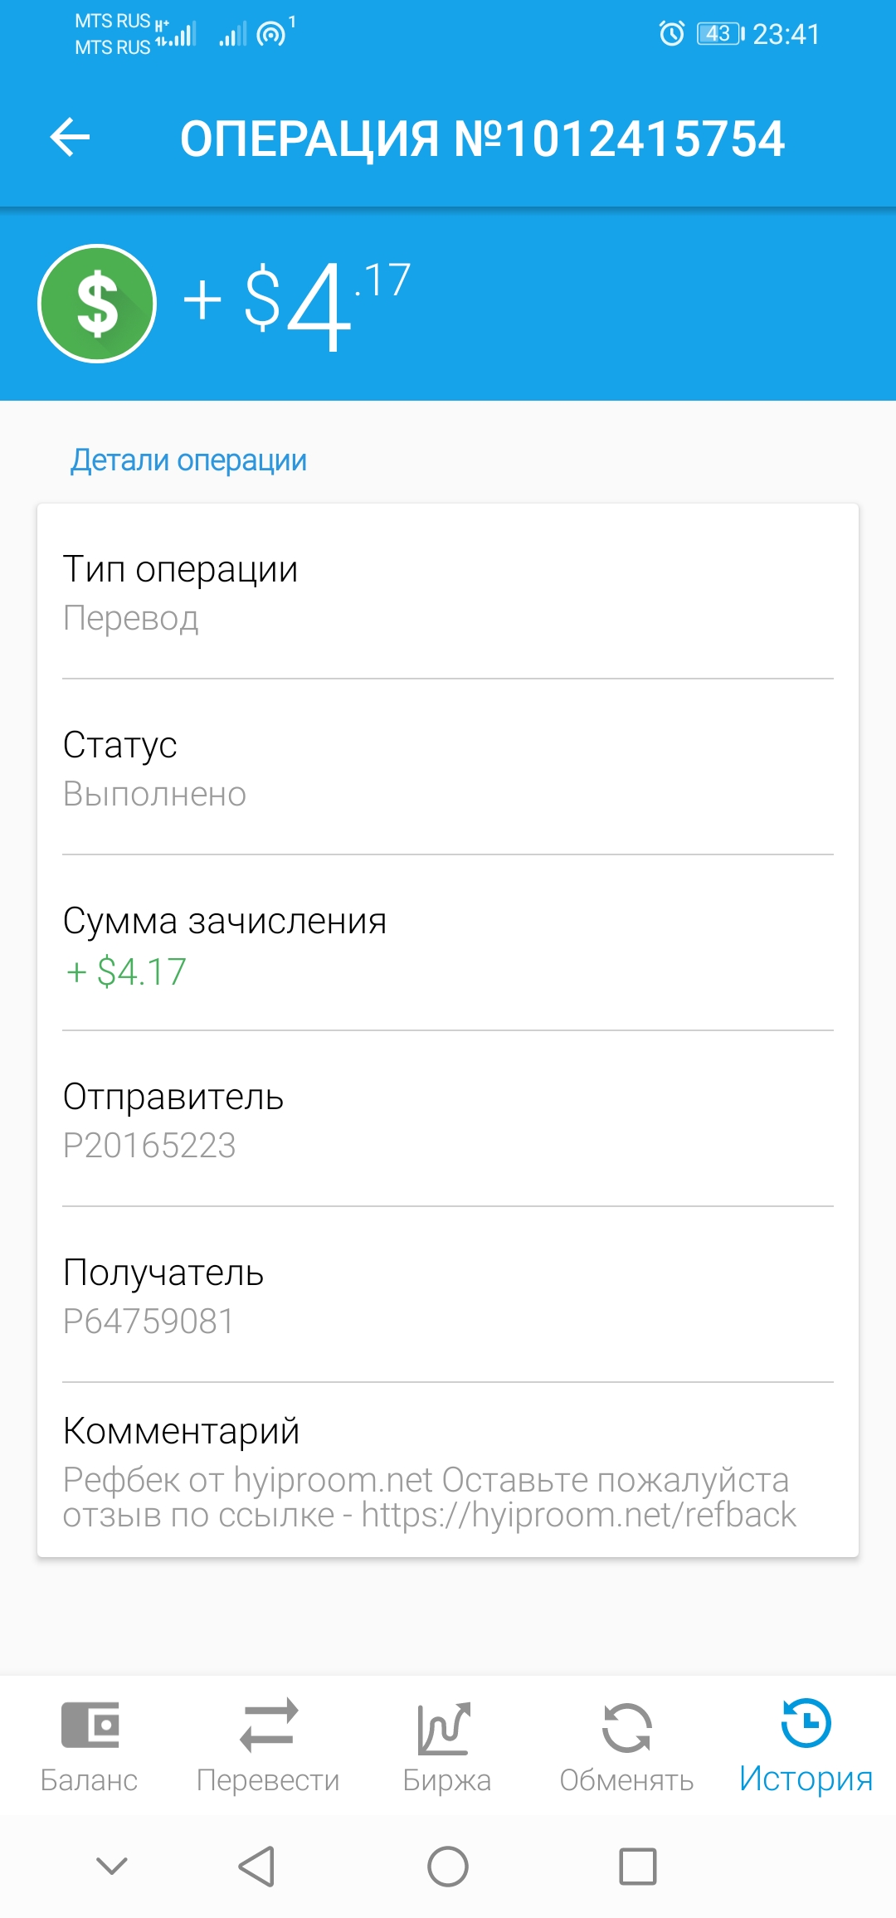
Task: Open recent apps with square button
Action: (637, 1867)
